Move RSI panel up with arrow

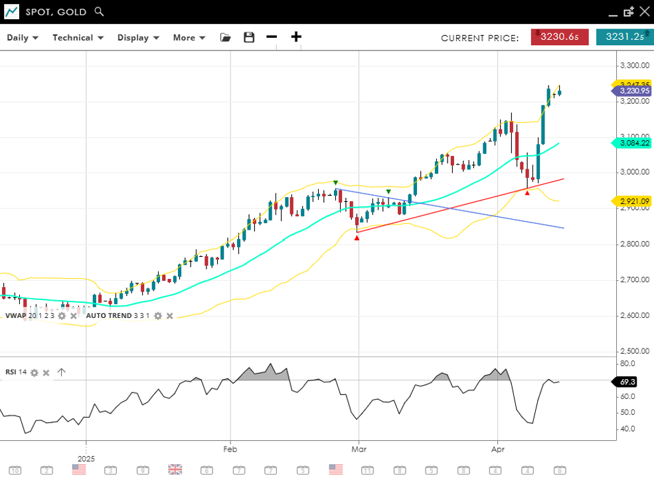(61, 372)
